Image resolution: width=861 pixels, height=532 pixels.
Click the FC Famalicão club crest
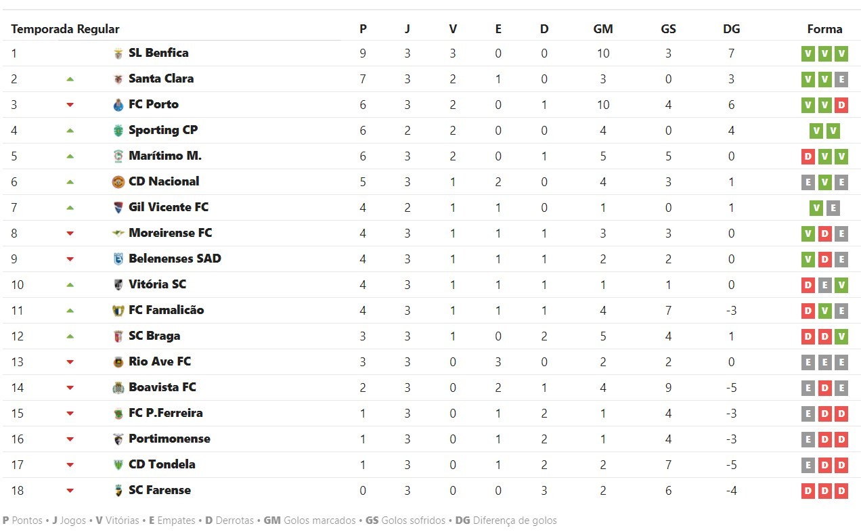[118, 311]
